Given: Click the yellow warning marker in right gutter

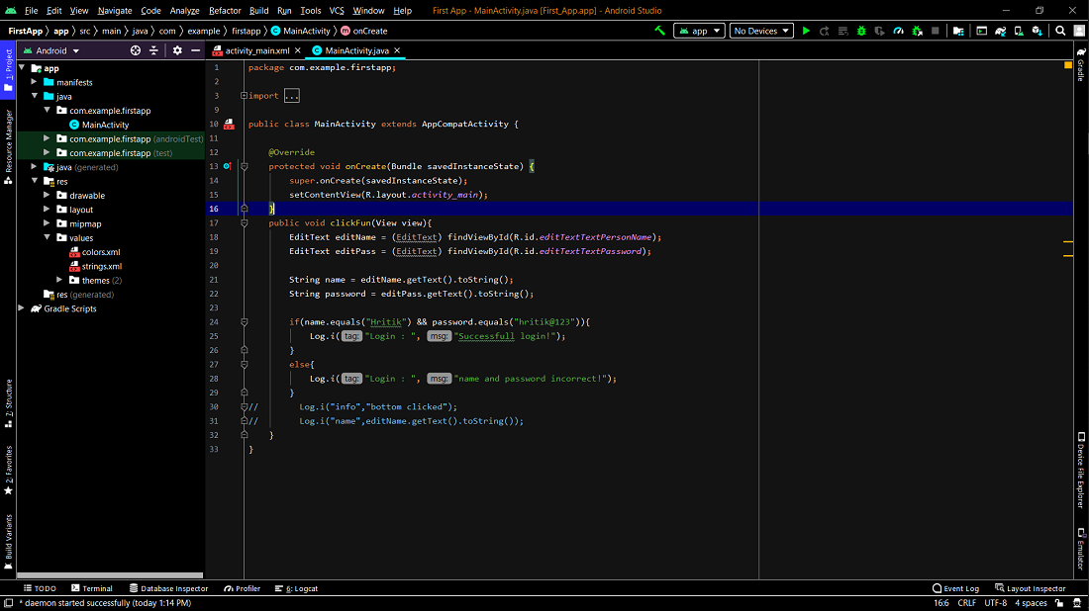Looking at the screenshot, I should 1068,65.
